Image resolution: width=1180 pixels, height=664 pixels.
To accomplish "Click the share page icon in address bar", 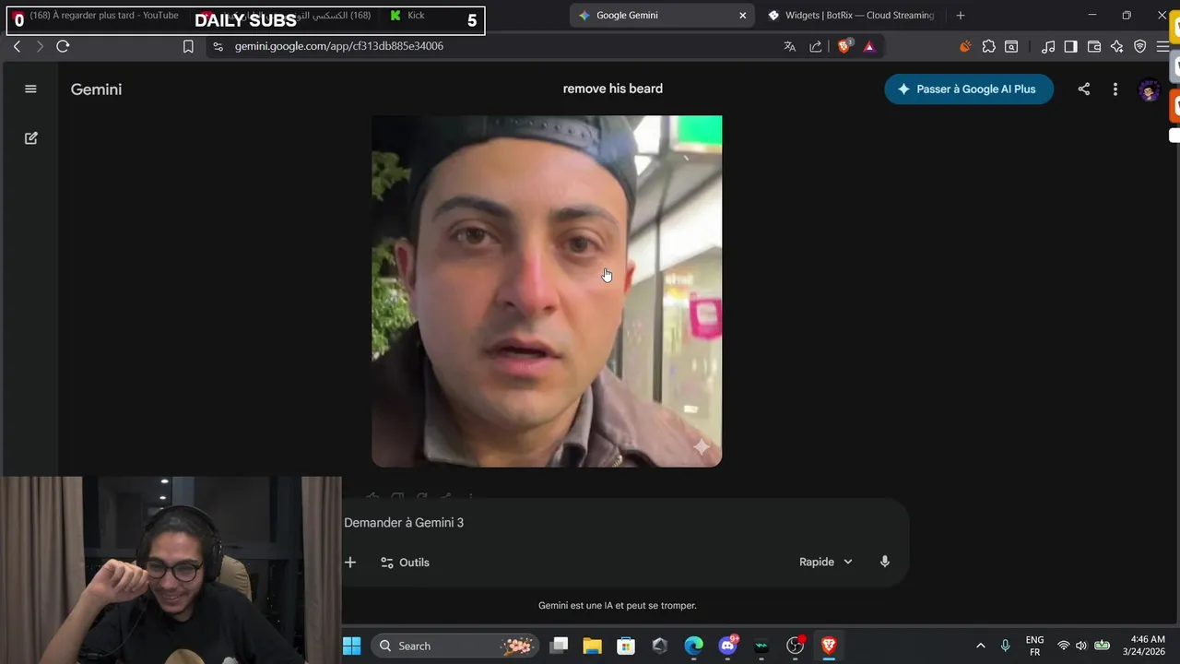I will pyautogui.click(x=816, y=46).
